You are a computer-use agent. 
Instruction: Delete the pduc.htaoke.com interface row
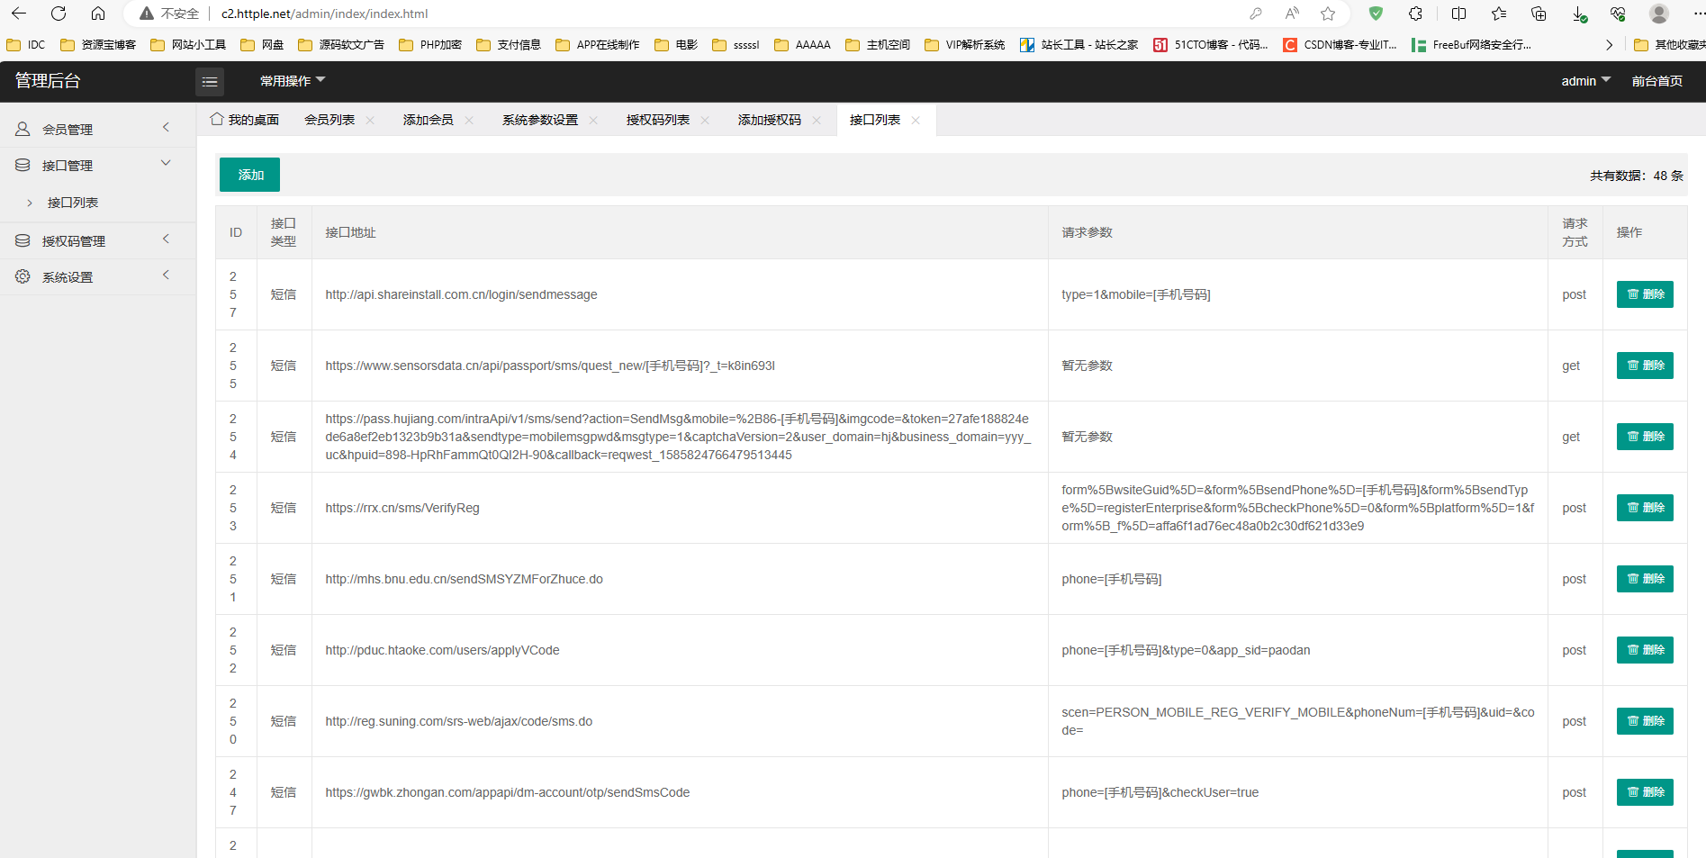(1645, 650)
